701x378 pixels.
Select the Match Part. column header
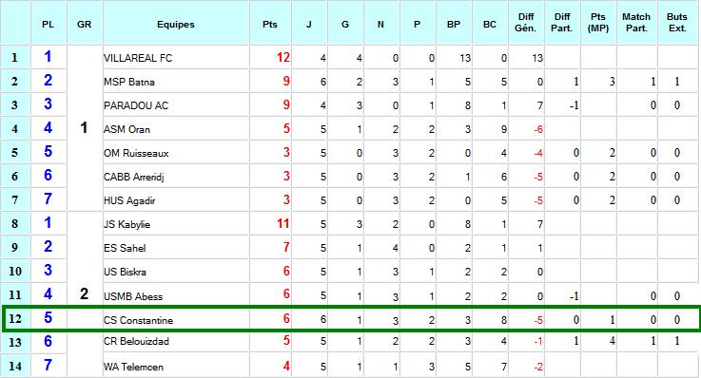coord(636,23)
